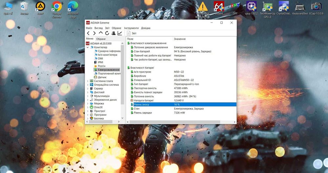Click the Back navigation arrow in toolbar
The width and height of the screenshot is (328, 173).
pos(88,33)
